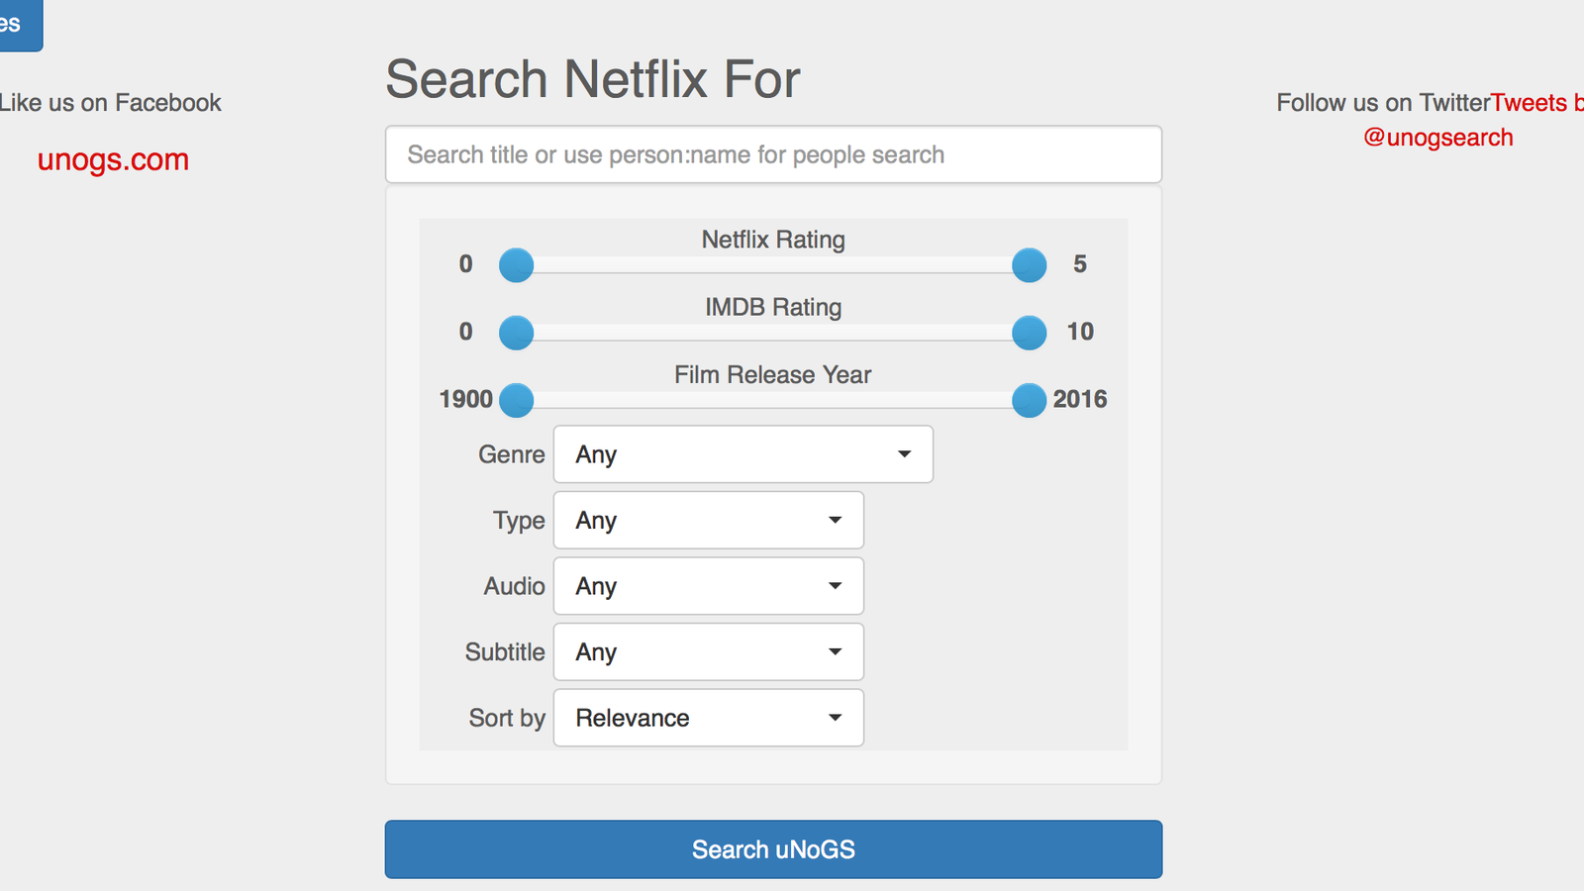Open the Subtitle dropdown
1584x891 pixels.
709,651
